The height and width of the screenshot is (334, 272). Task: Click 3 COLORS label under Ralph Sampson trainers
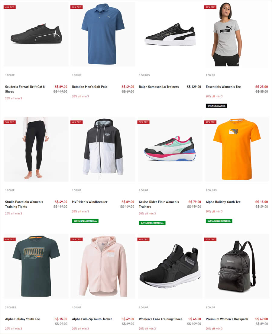point(144,75)
